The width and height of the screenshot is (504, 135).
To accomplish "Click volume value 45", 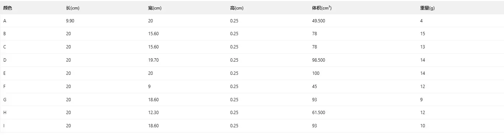I will click(314, 87).
